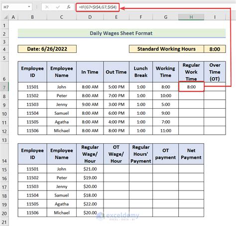Select Michael's Working Time 11:00
Viewport: 236px width, 226px height.
tap(166, 131)
